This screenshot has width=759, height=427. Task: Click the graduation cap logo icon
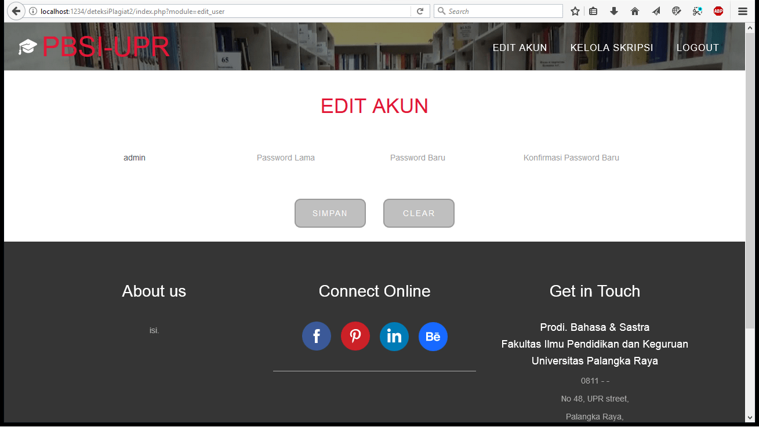point(27,48)
